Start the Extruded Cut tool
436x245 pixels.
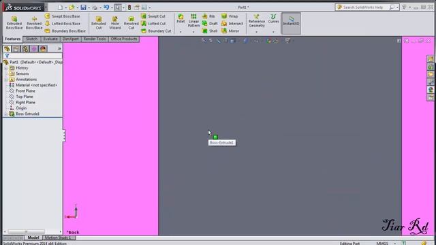99,22
